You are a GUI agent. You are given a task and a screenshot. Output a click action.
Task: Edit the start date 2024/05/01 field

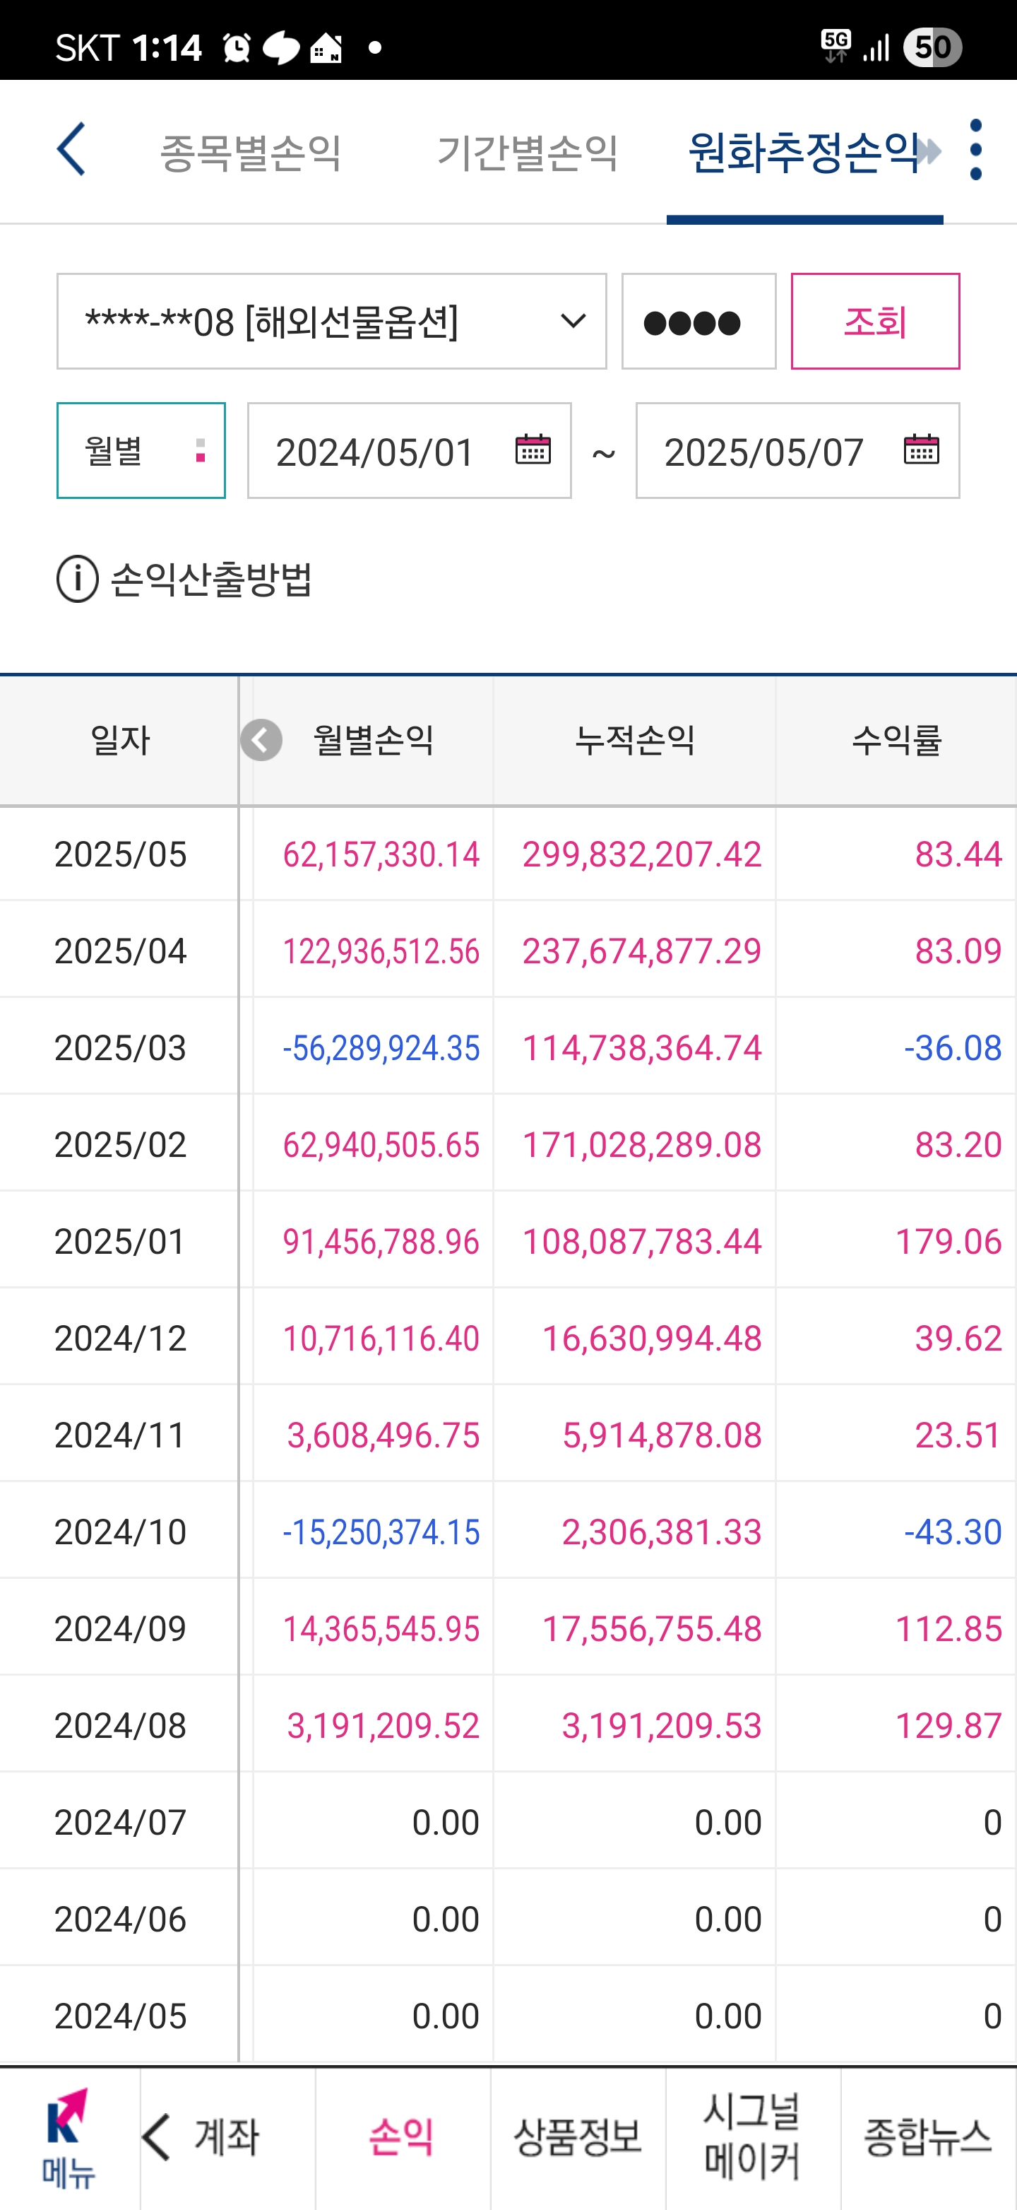pyautogui.click(x=410, y=450)
